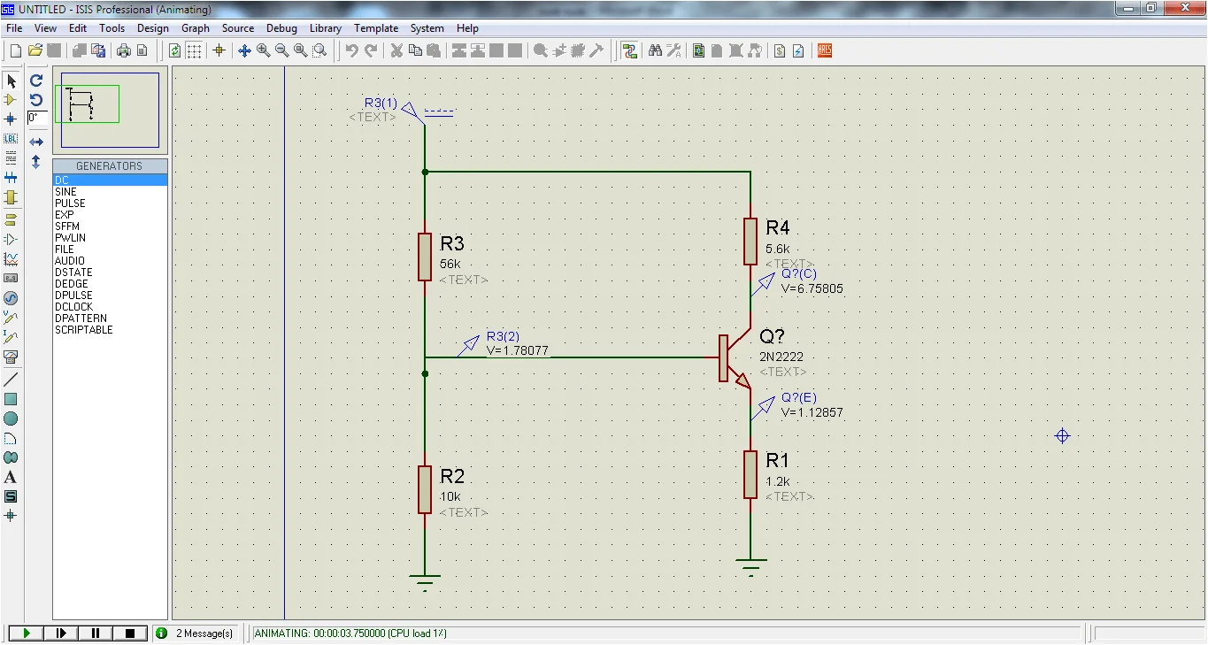Click the Search and Tag binoculars icon
The height and width of the screenshot is (645, 1208).
point(655,50)
